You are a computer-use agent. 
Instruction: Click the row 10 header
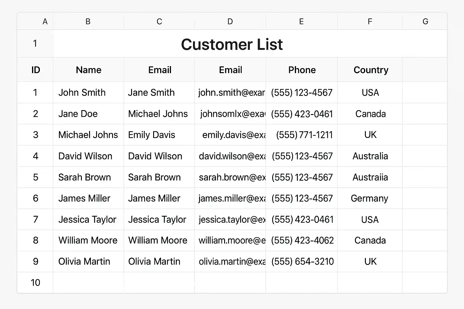(35, 283)
